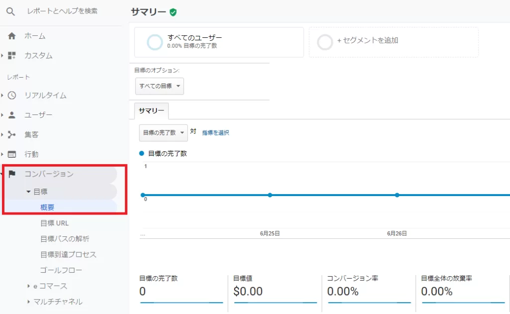Click the すべてのユーザー segment card

click(x=219, y=42)
